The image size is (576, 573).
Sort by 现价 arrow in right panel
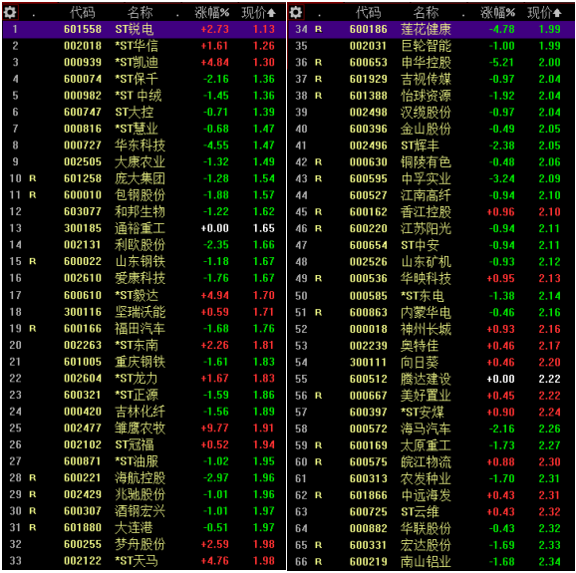point(557,13)
